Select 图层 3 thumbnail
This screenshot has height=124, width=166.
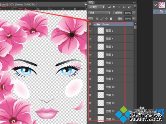(x=101, y=31)
